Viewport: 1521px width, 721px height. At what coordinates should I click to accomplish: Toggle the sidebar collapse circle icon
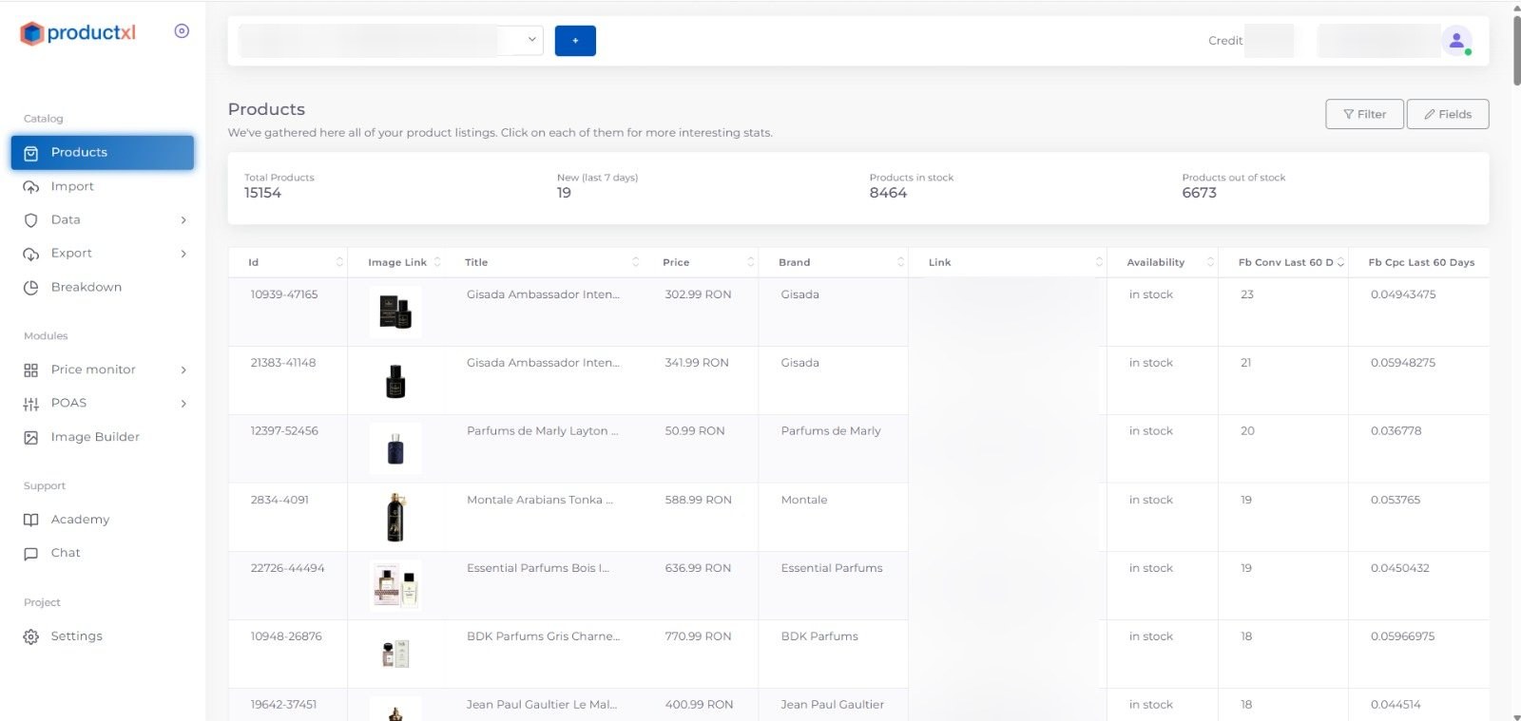coord(182,31)
